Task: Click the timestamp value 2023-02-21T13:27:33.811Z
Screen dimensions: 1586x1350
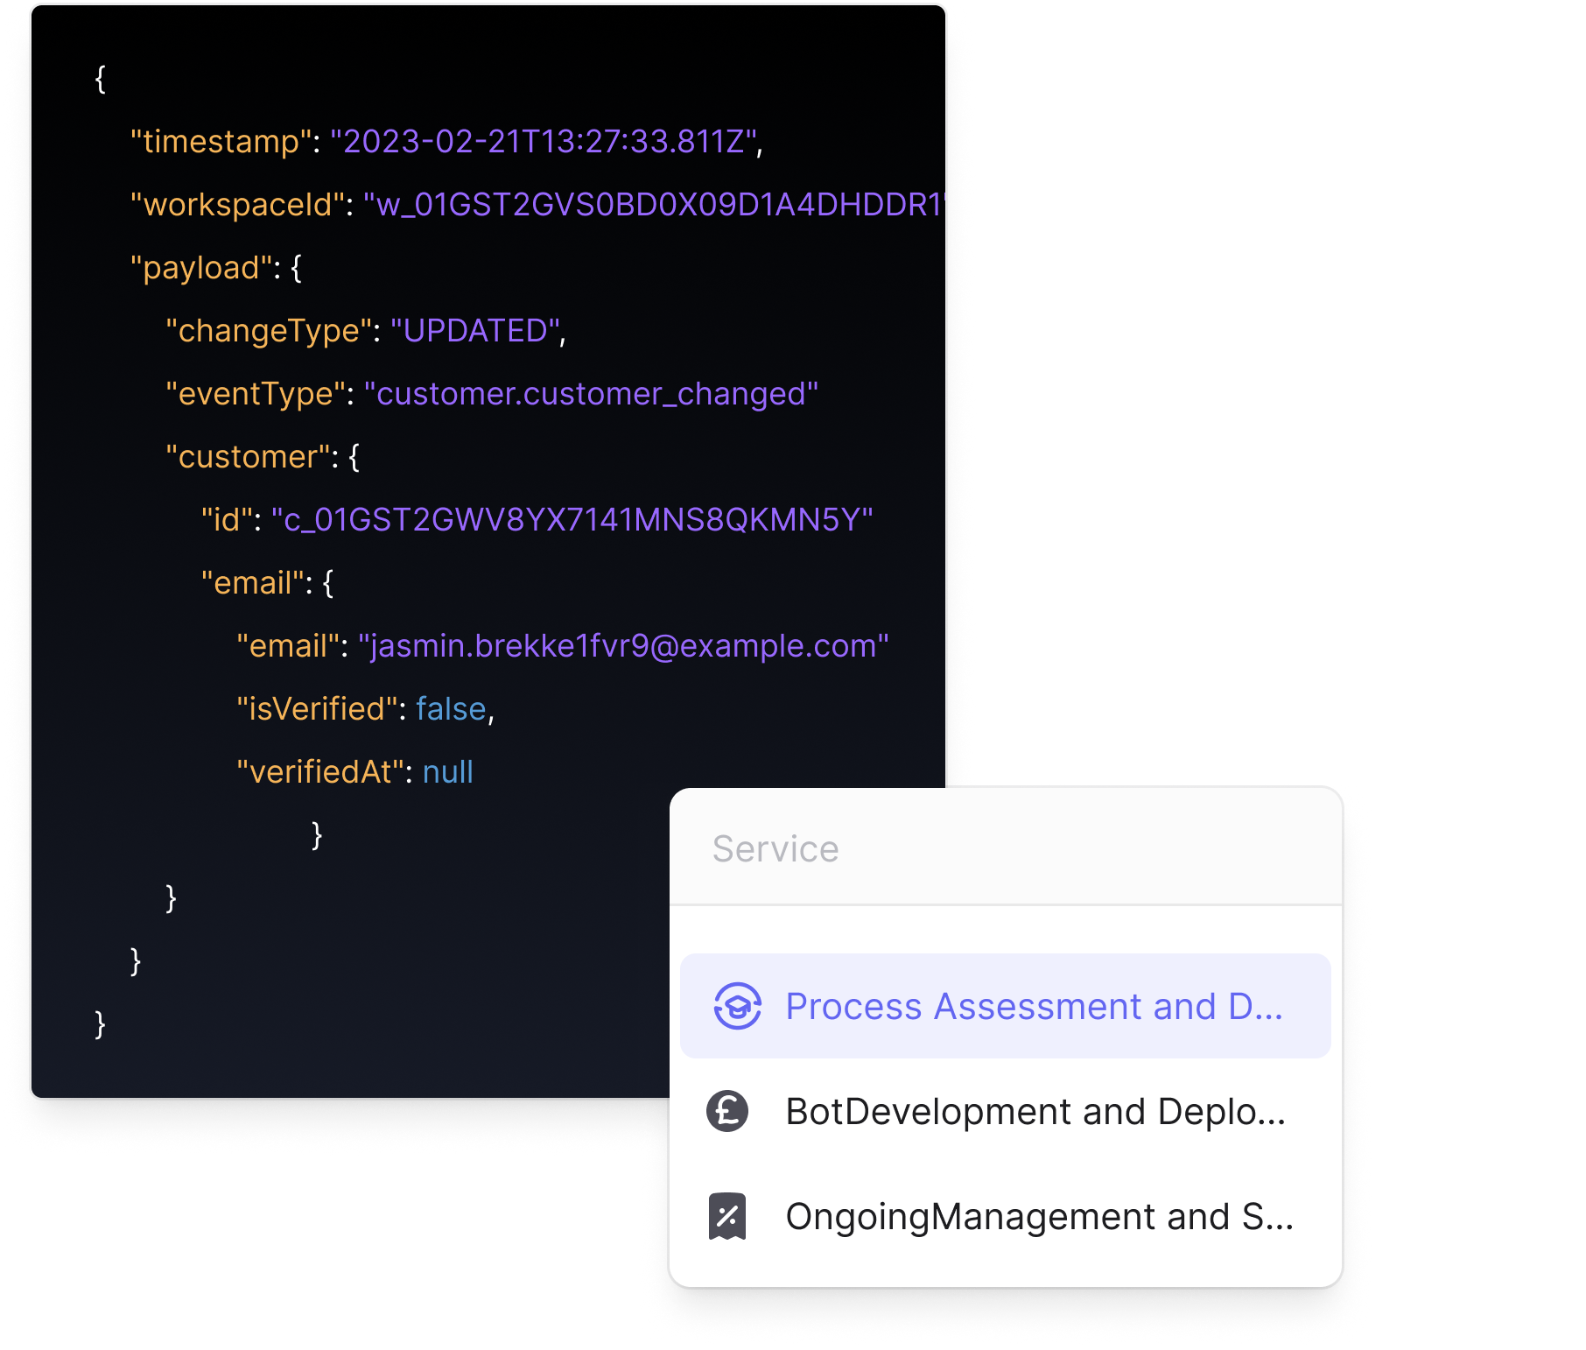Action: (543, 141)
